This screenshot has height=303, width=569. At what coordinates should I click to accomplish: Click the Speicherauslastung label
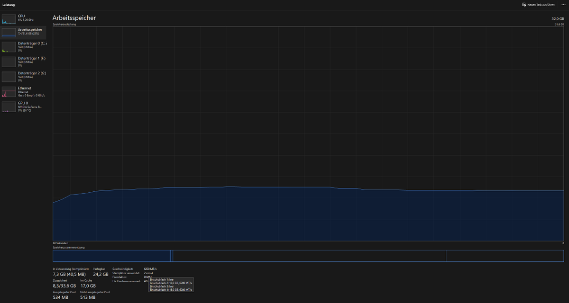click(64, 24)
